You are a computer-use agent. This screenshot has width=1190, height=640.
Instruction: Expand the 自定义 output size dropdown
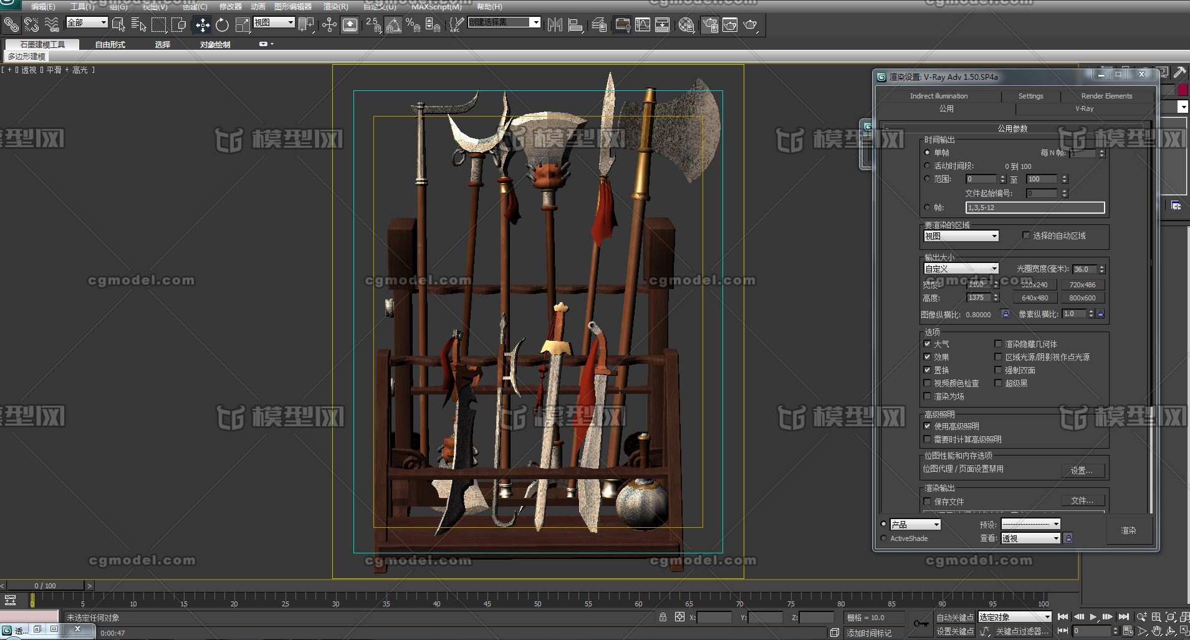pyautogui.click(x=961, y=269)
